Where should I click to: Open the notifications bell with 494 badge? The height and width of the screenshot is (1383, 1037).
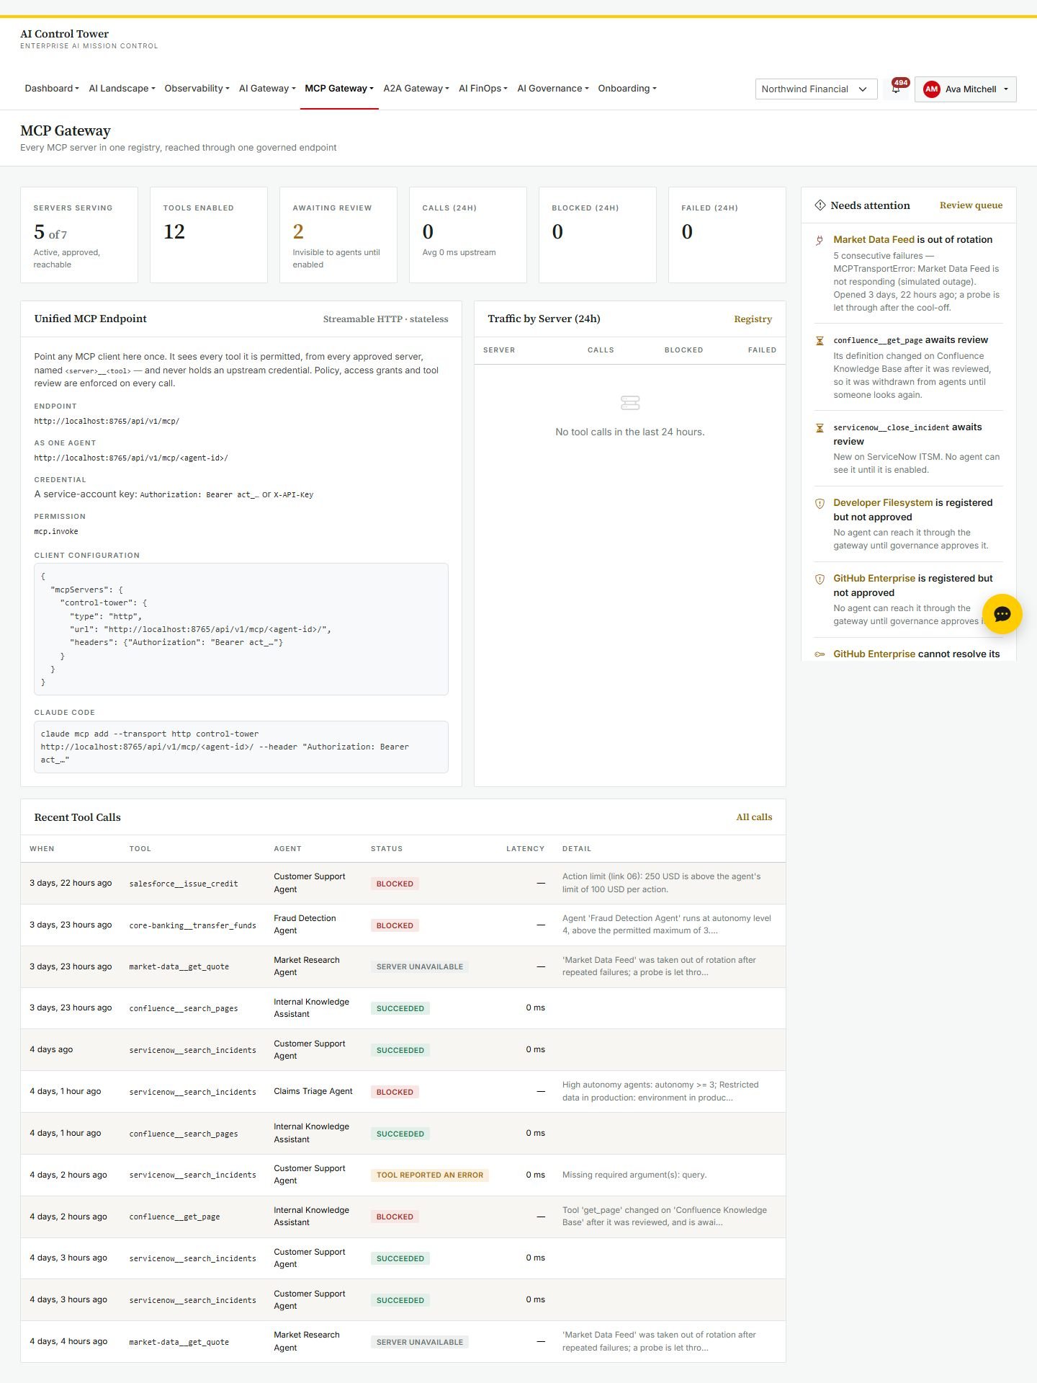[x=897, y=89]
